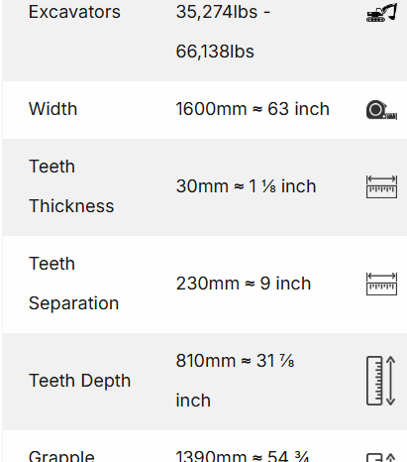Click the vertical ruler icon for Teeth Depth
The height and width of the screenshot is (462, 407).
pyautogui.click(x=381, y=381)
